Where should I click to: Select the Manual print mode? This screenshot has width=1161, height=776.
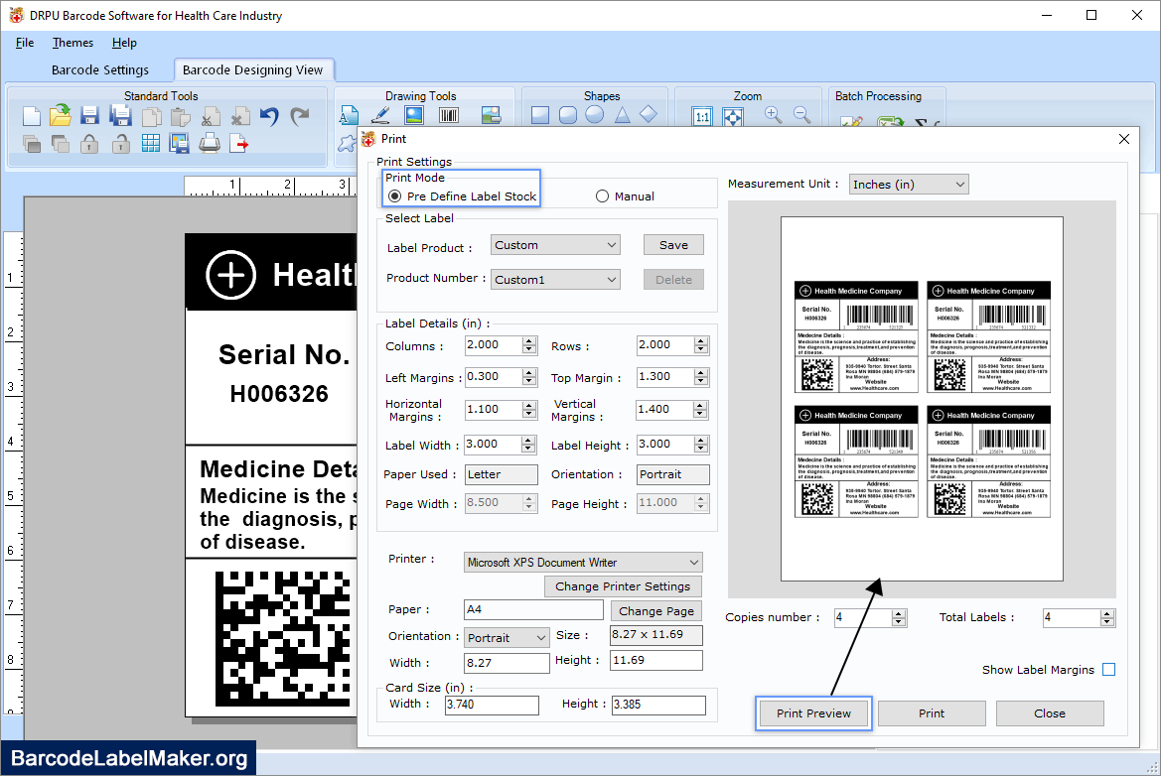[603, 195]
